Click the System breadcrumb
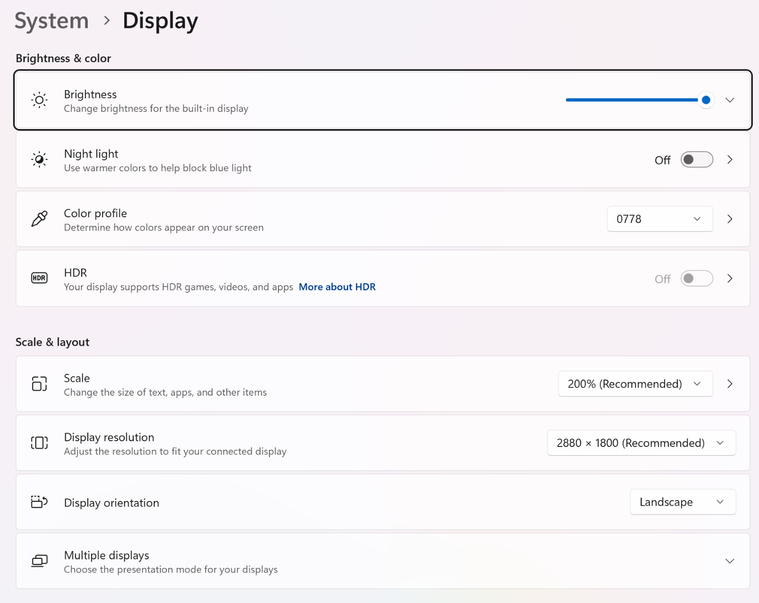Image resolution: width=759 pixels, height=603 pixels. pyautogui.click(x=52, y=21)
